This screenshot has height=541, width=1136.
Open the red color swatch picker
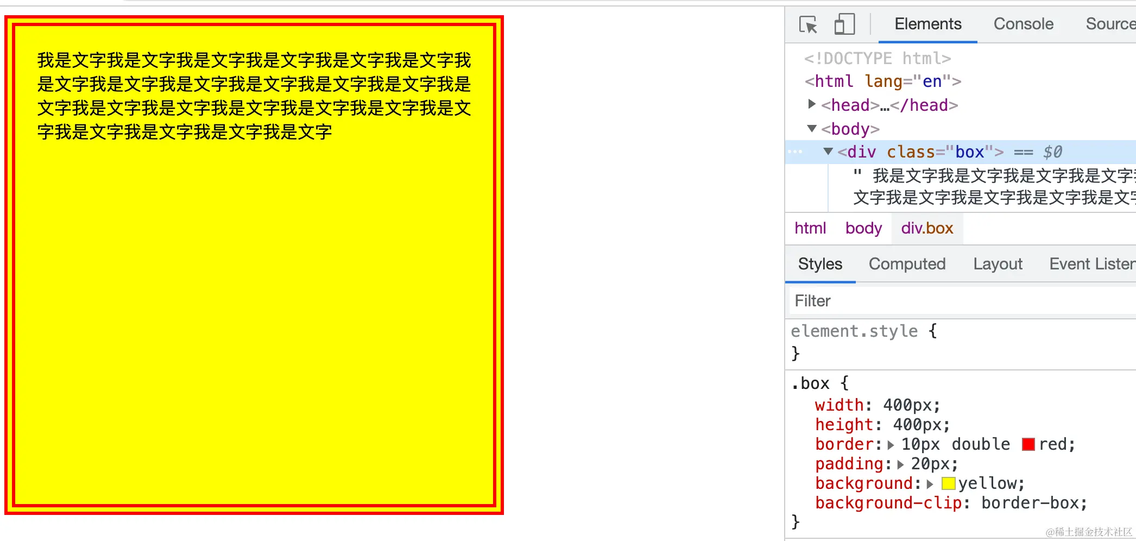[1028, 444]
